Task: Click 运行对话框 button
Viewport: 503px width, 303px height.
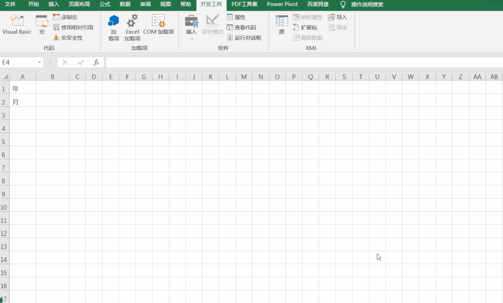Action: 244,38
